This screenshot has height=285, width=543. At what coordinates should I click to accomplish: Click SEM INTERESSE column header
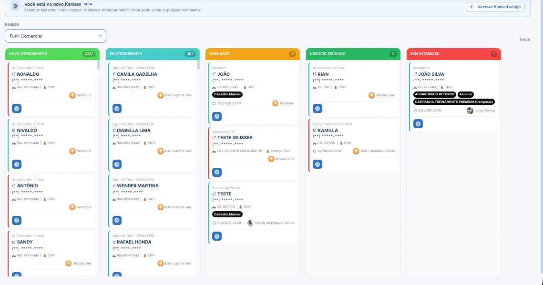pyautogui.click(x=454, y=54)
